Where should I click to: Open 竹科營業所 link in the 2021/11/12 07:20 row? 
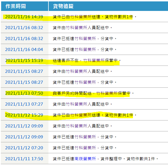(85, 148)
